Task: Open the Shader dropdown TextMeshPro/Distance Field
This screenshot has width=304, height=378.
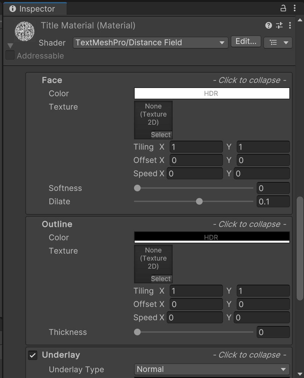Action: 150,43
